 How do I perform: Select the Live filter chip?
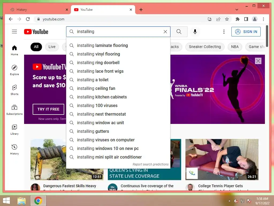point(52,47)
